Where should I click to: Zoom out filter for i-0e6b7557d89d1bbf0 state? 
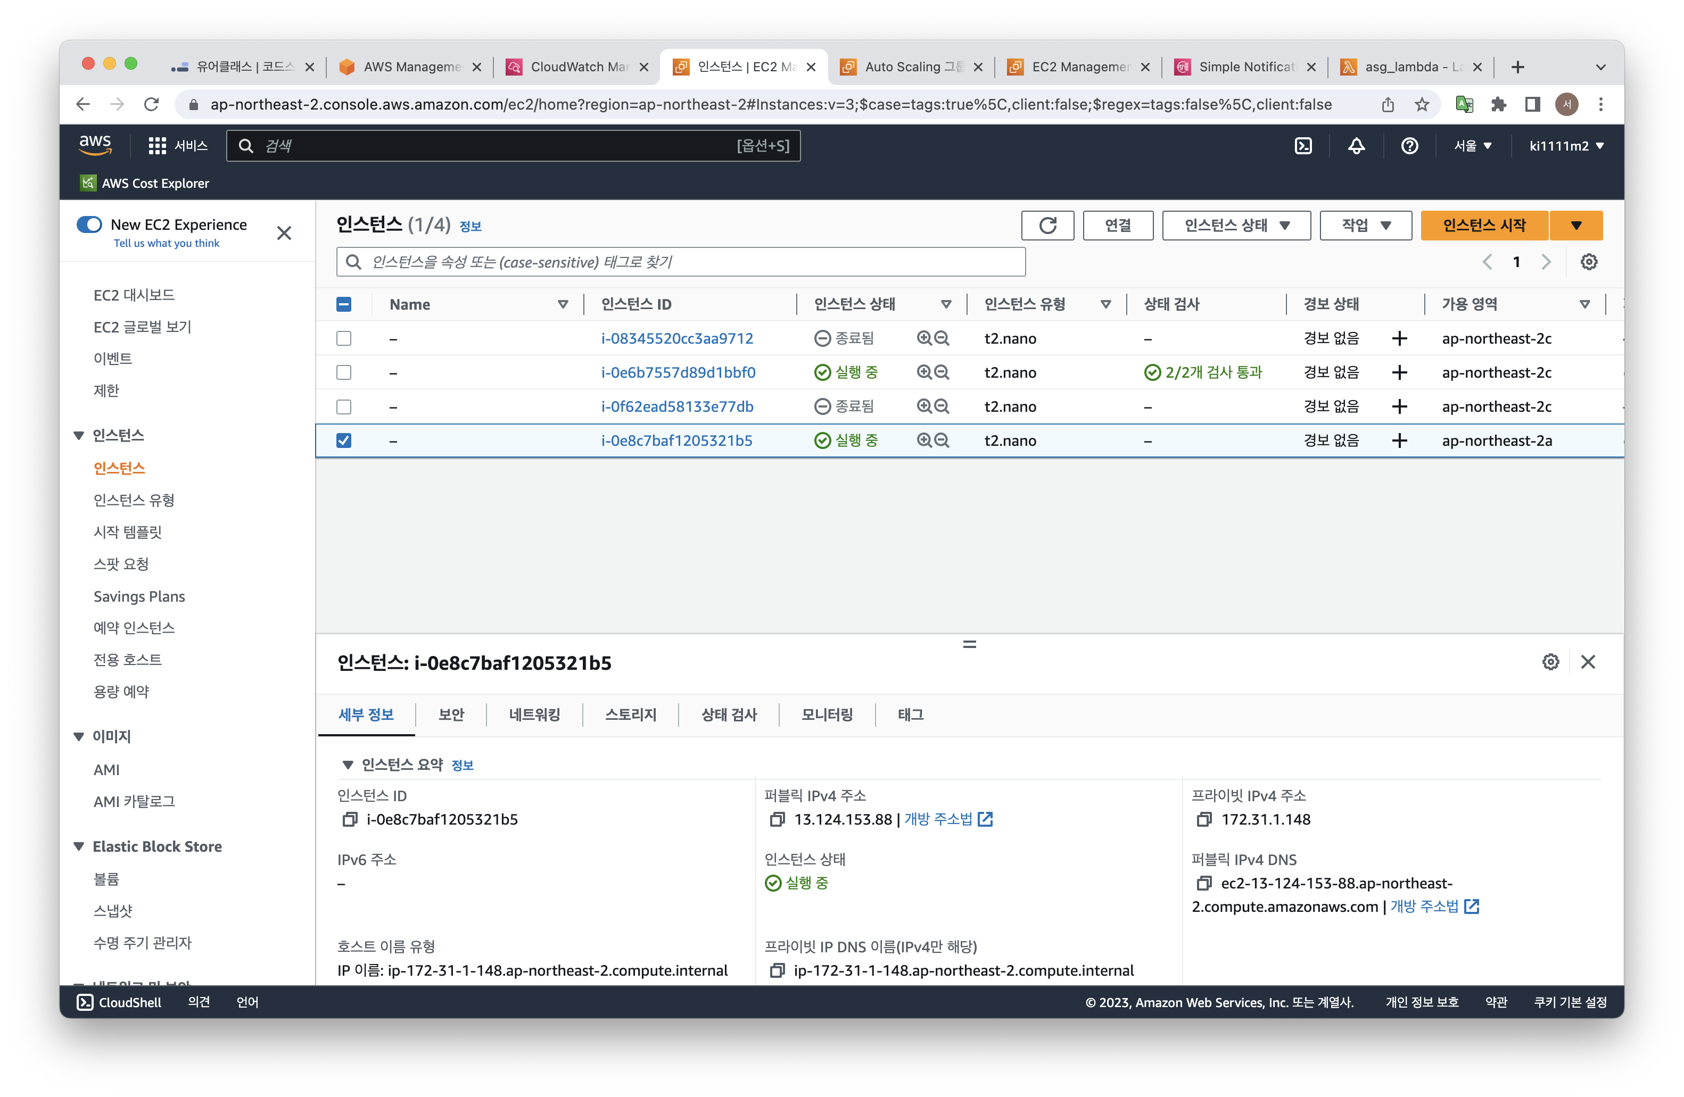pyautogui.click(x=941, y=373)
